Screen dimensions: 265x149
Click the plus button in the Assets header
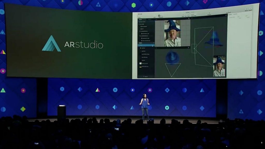coord(154,43)
